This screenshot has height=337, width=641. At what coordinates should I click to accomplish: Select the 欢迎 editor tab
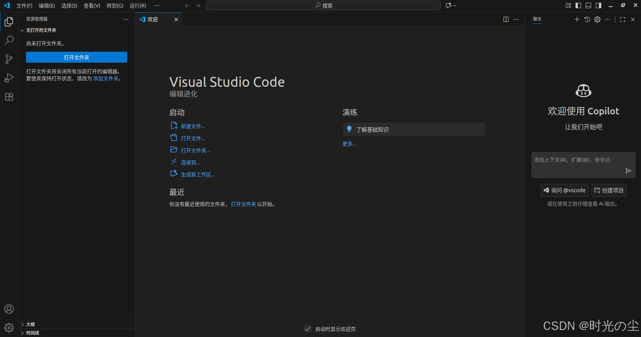tap(159, 19)
